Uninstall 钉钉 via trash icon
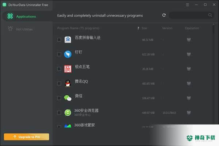 189,54
